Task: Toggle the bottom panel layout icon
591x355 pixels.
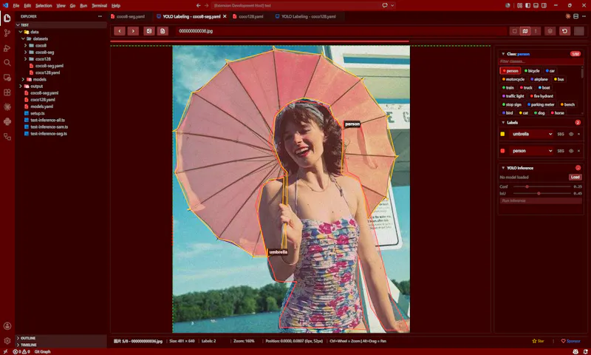Action: pos(536,5)
